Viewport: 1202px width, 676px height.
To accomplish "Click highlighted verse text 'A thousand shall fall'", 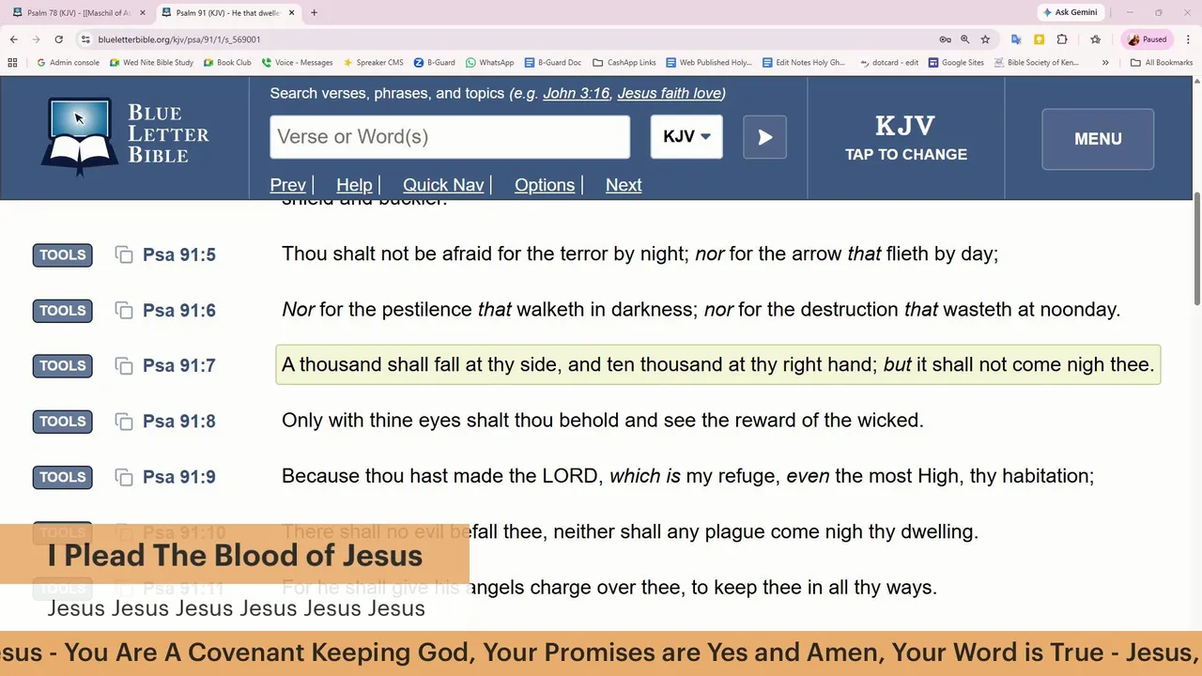I will [x=718, y=364].
